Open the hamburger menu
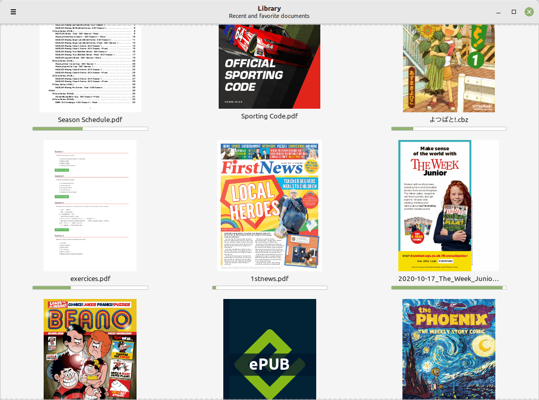Screen dimensions: 539x400 13,12
